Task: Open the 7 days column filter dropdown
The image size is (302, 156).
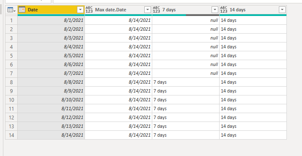Action: [x=215, y=10]
